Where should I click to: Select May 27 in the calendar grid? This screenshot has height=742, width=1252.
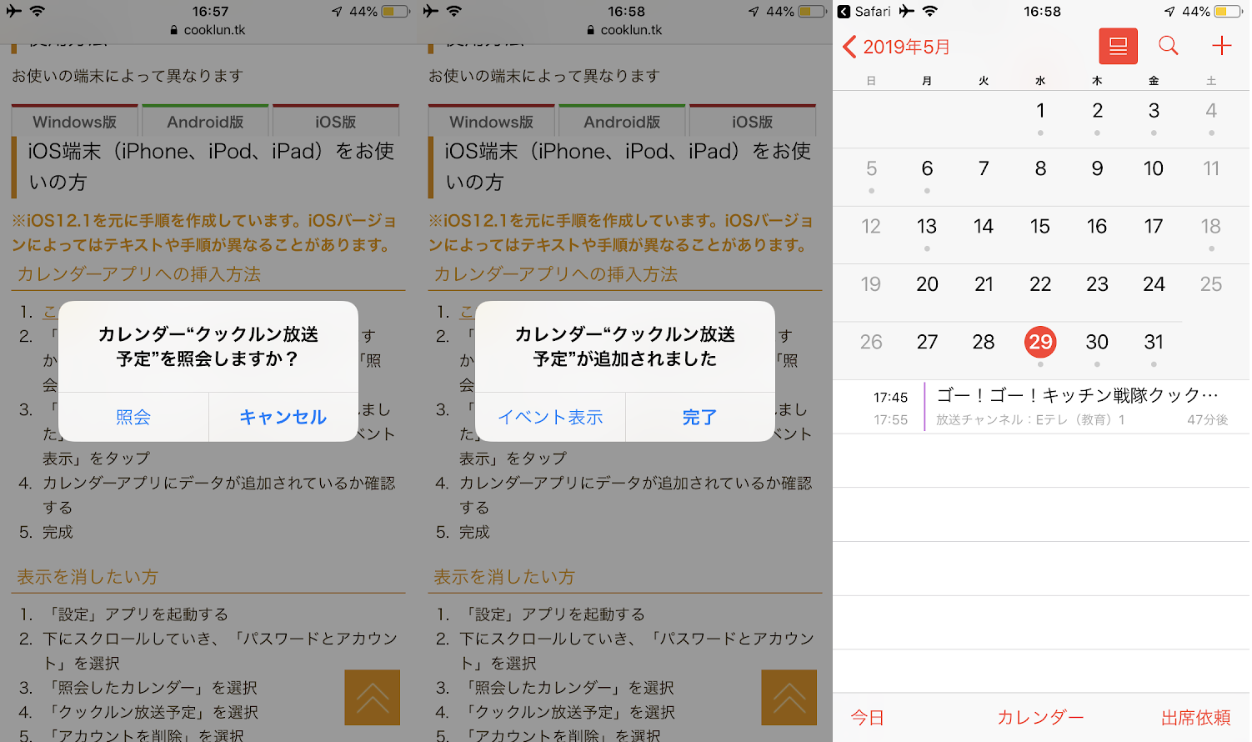pyautogui.click(x=927, y=342)
